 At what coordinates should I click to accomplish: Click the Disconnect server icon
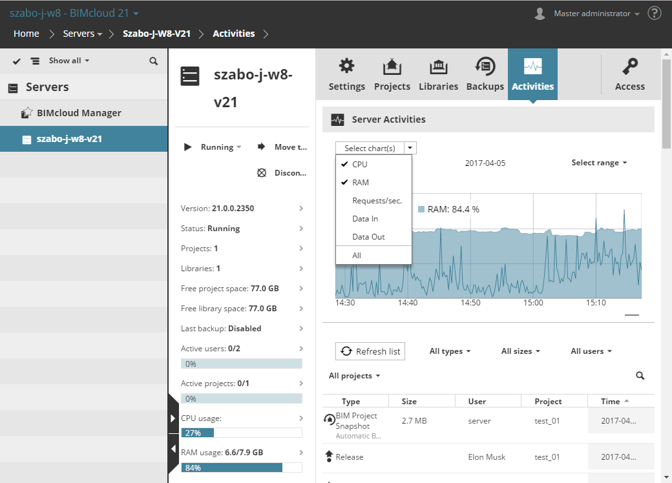pyautogui.click(x=262, y=173)
